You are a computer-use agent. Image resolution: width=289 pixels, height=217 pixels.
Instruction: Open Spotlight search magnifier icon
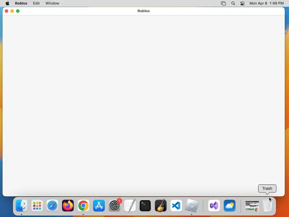(x=233, y=3)
